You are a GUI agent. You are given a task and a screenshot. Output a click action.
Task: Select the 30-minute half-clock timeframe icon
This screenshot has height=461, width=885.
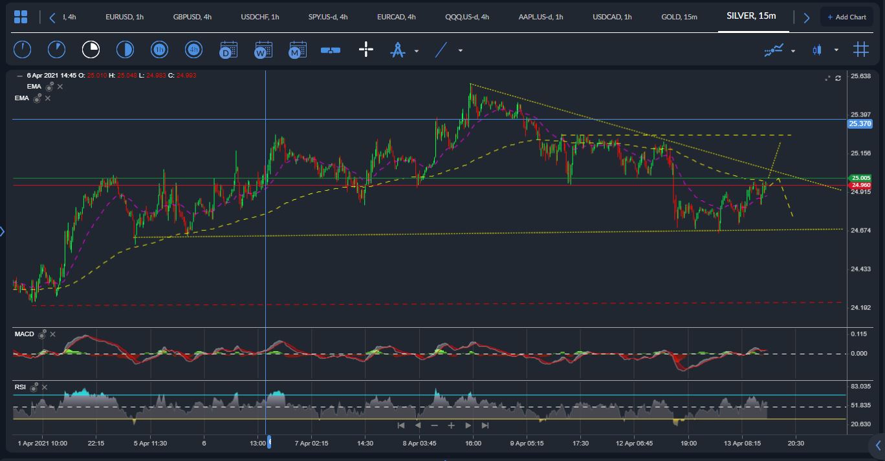point(125,50)
